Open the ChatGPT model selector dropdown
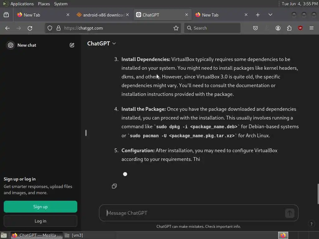The width and height of the screenshot is (319, 239). (102, 44)
